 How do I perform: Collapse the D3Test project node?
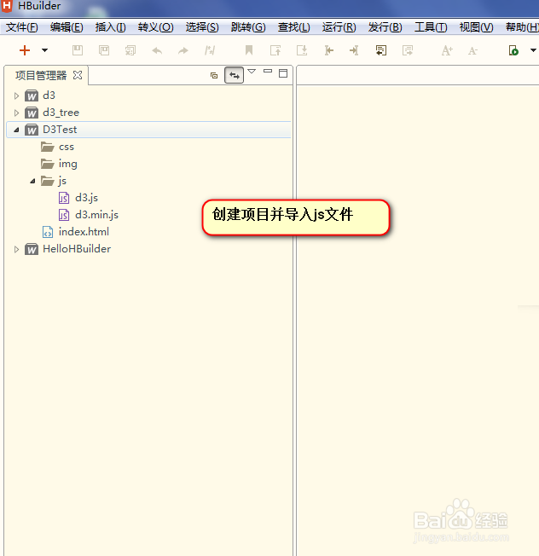click(16, 130)
